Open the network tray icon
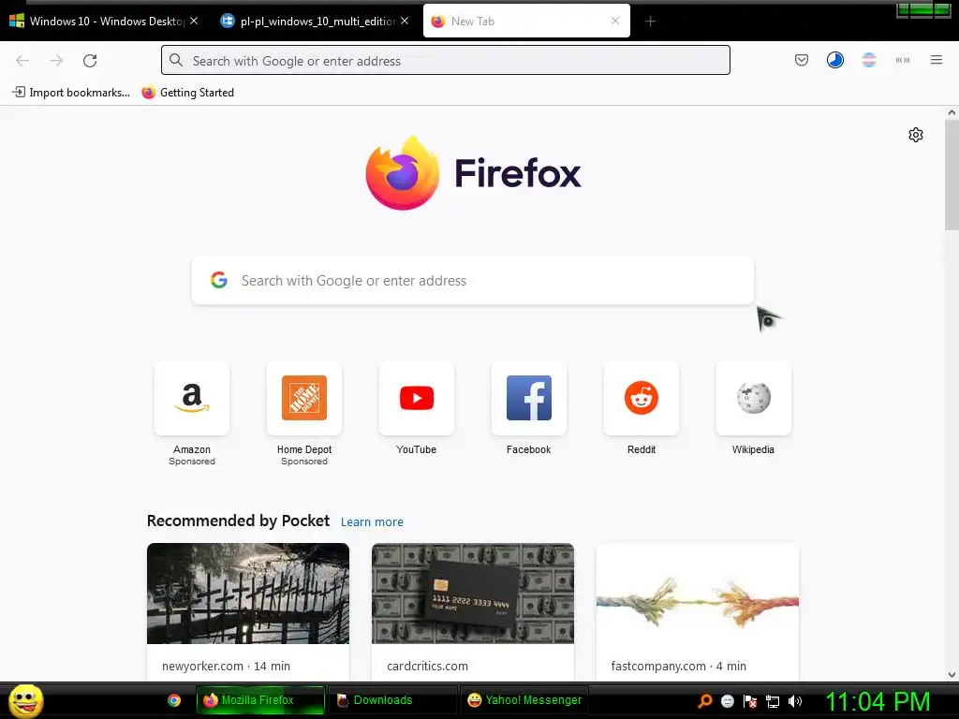The height and width of the screenshot is (719, 959). (x=773, y=701)
